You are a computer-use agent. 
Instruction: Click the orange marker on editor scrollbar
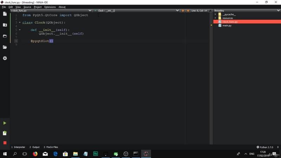(x=211, y=25)
